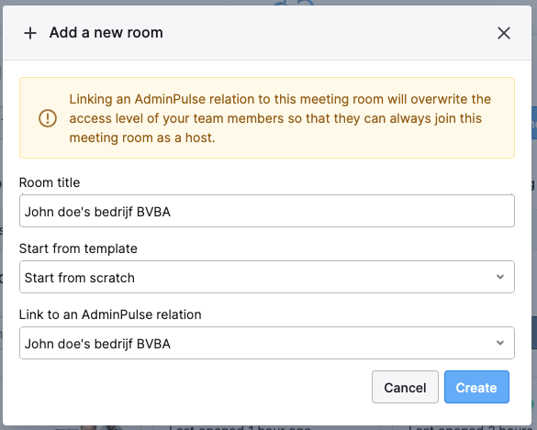Click the selected John doe's bedrijf BVBA relation value

tap(97, 344)
